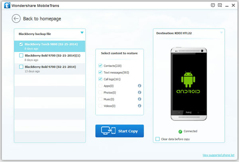
Task: Toggle the Apps(0) checkbox
Action: coord(100,86)
